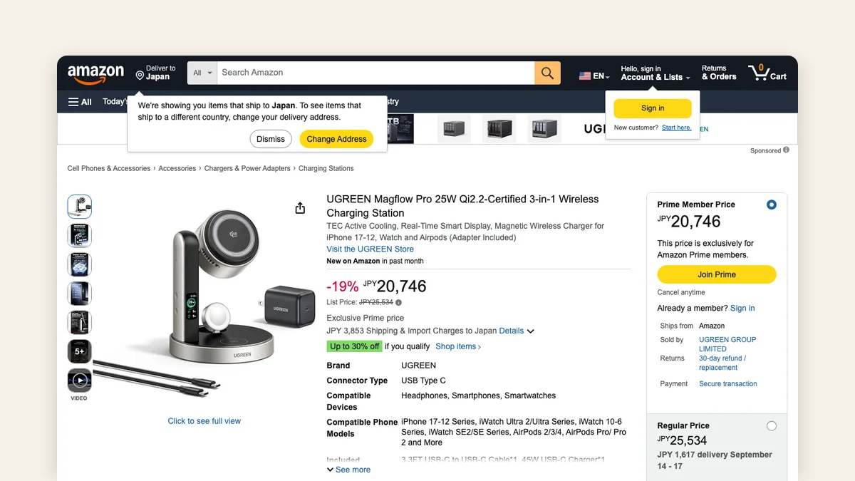Select the Regular Price radio button
Viewport: 855px width, 481px height.
[x=771, y=426]
